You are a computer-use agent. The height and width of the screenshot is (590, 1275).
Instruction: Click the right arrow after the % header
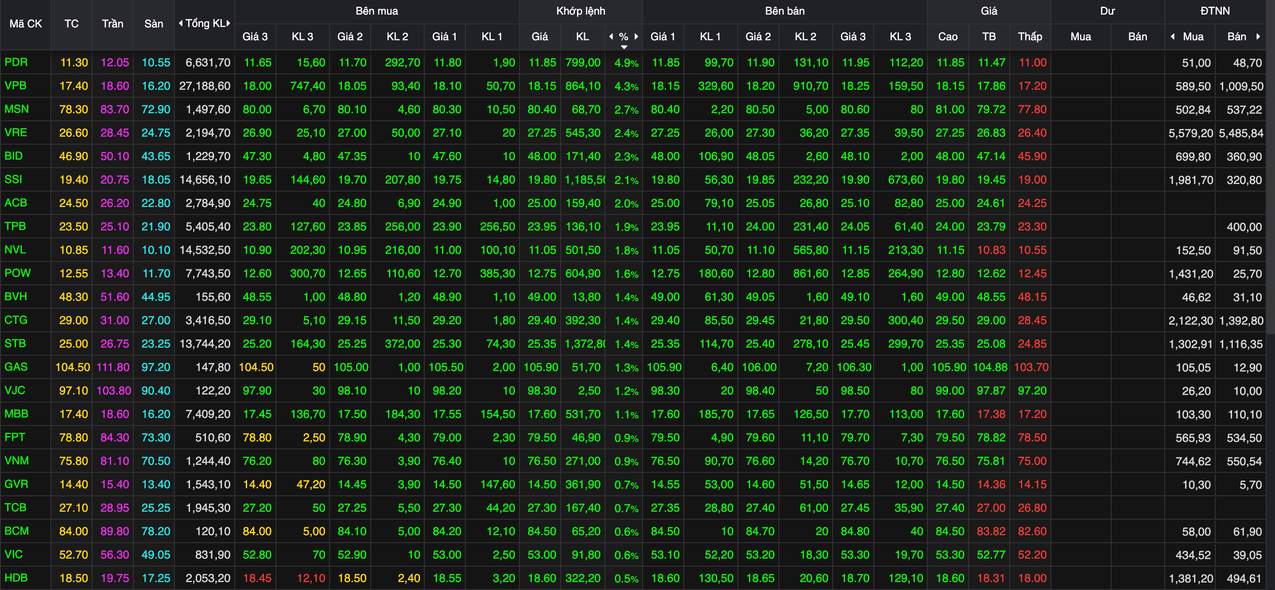click(636, 36)
